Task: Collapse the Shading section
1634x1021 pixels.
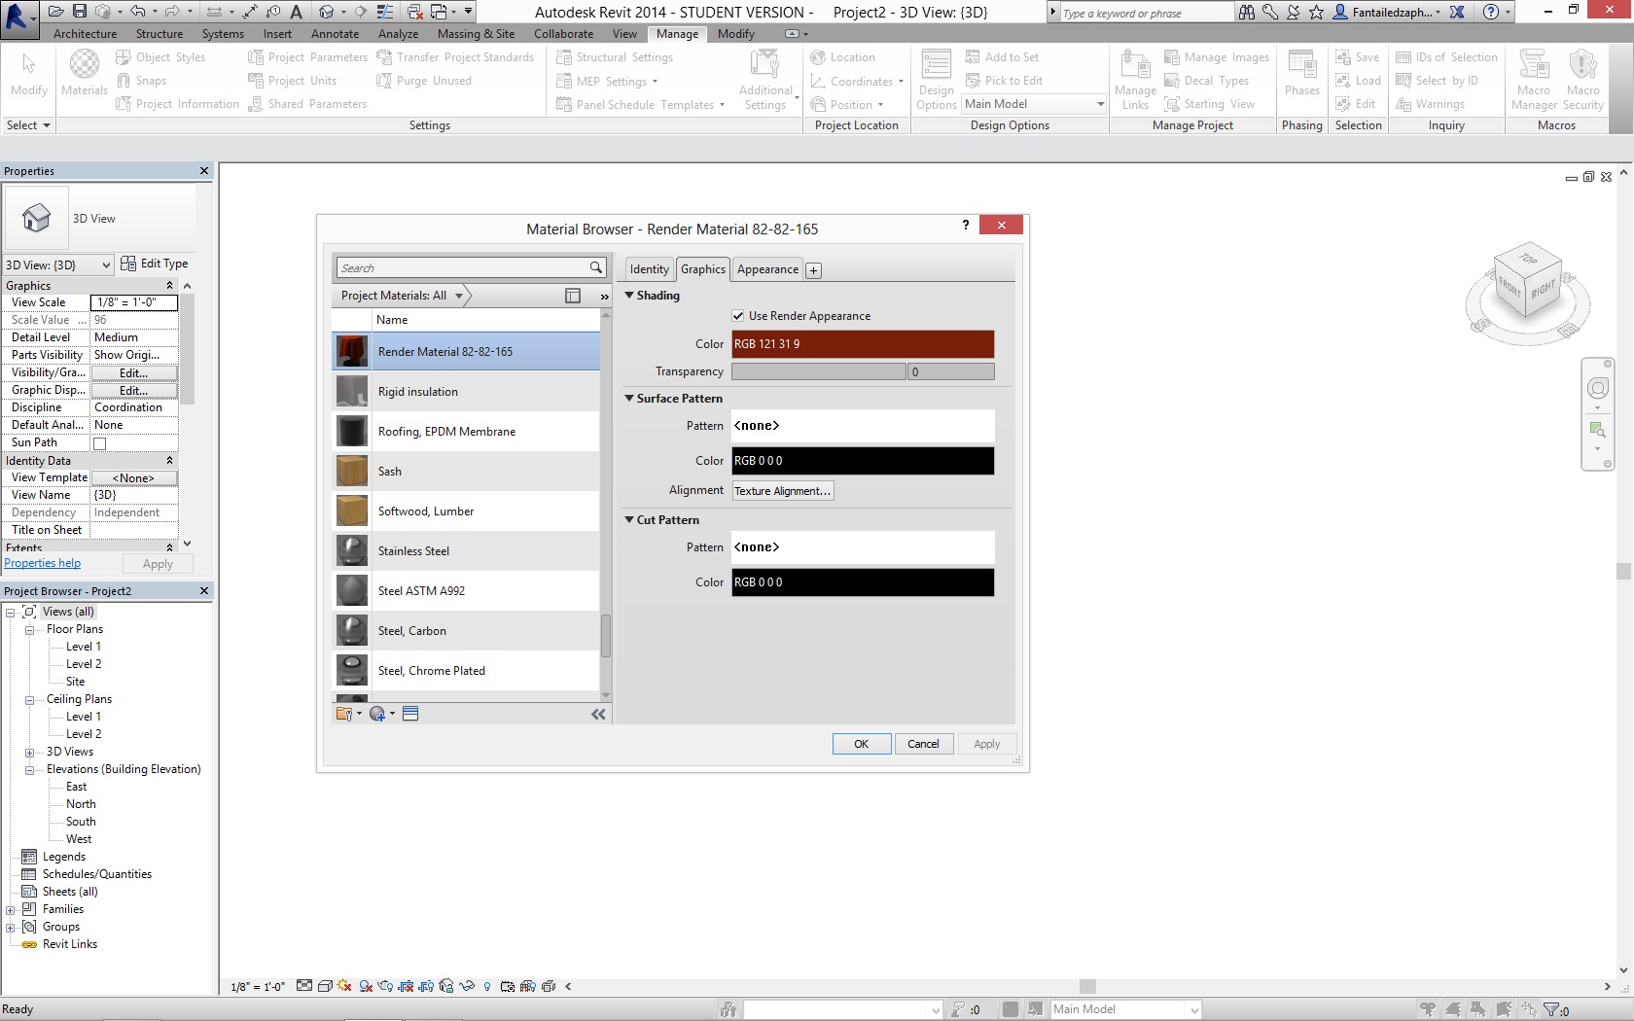Action: click(x=629, y=296)
